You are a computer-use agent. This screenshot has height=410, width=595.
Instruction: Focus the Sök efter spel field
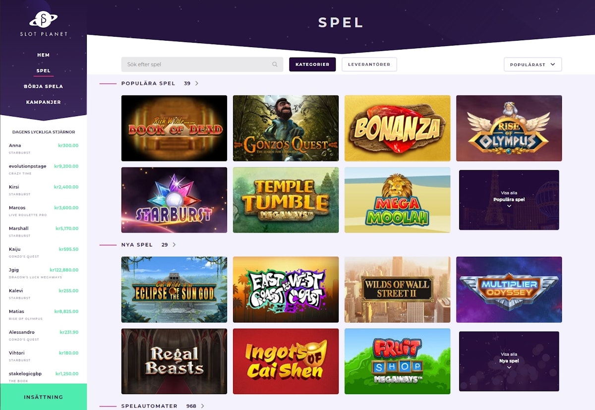[x=202, y=64]
